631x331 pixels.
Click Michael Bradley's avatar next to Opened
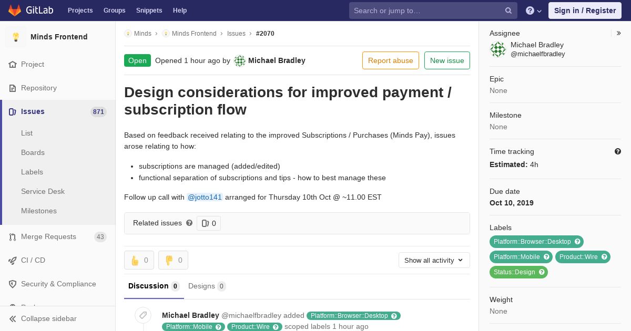click(x=240, y=60)
